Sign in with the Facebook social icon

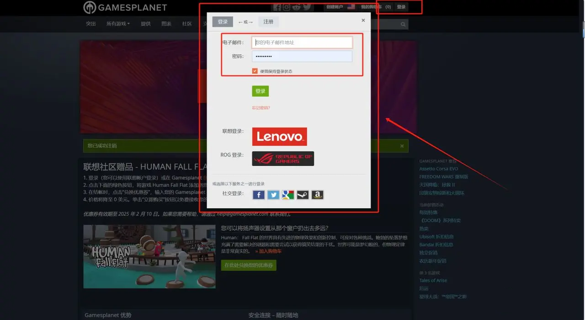pyautogui.click(x=259, y=195)
